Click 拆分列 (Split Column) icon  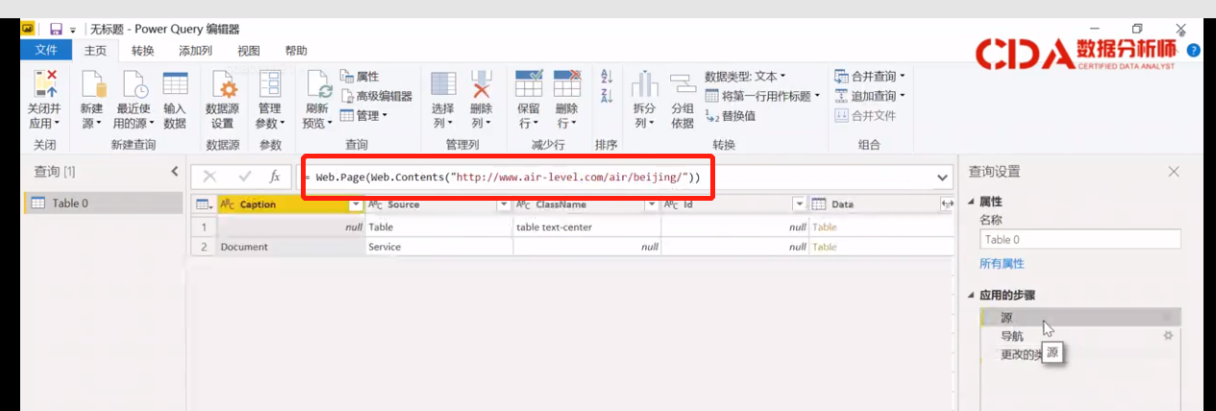click(x=644, y=84)
